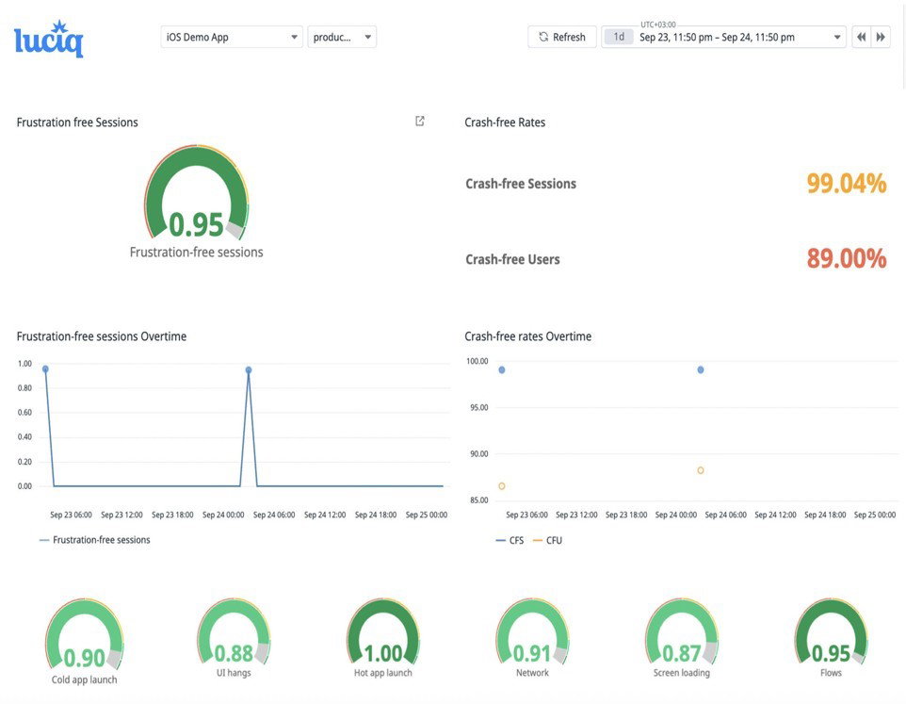Click the Crash-free Rates heading

(505, 122)
